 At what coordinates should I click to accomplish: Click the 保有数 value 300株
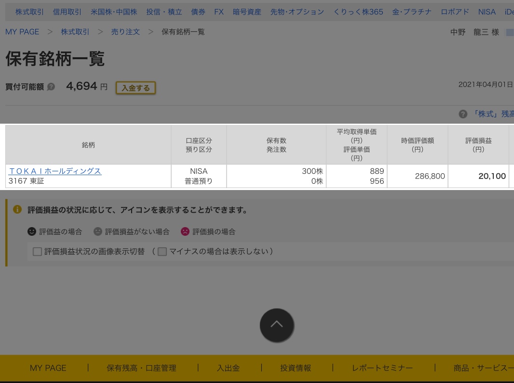coord(312,171)
